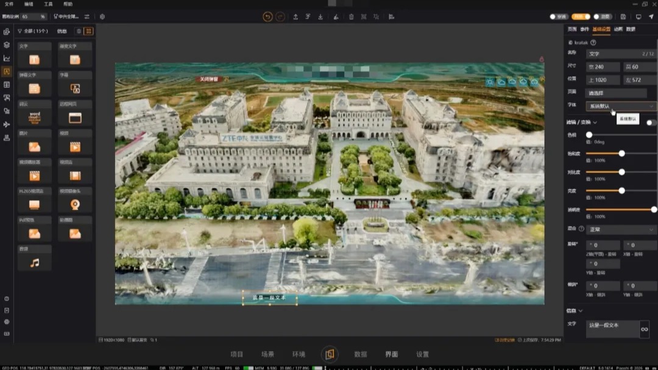658x370 pixels.
Task: Open the page selection dropdown
Action: tap(616, 93)
